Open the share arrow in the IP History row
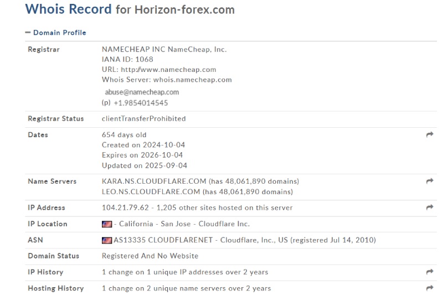This screenshot has width=443, height=296. click(430, 272)
